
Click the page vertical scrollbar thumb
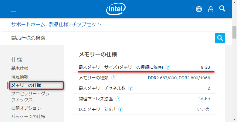235,32
